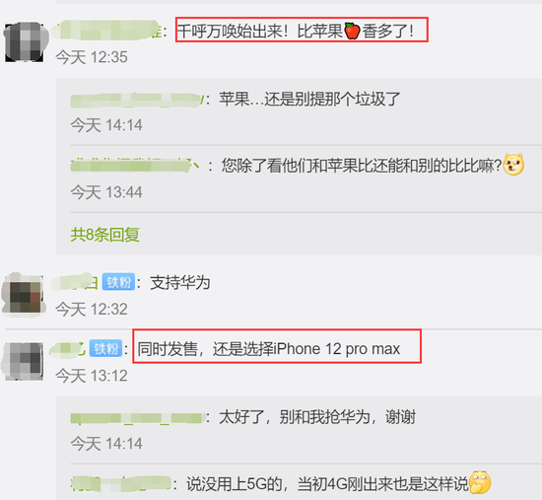Open username replying 您除了看他们和苹果比
The height and width of the screenshot is (500, 542).
[135, 166]
